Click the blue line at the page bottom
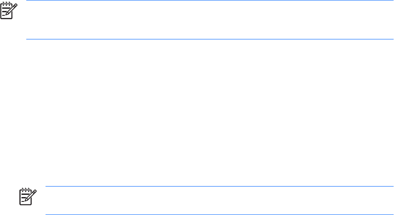The width and height of the screenshot is (394, 215). 219,215
